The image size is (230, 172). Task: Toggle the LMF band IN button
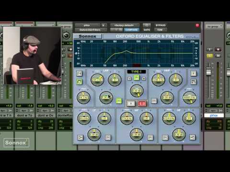(119, 101)
